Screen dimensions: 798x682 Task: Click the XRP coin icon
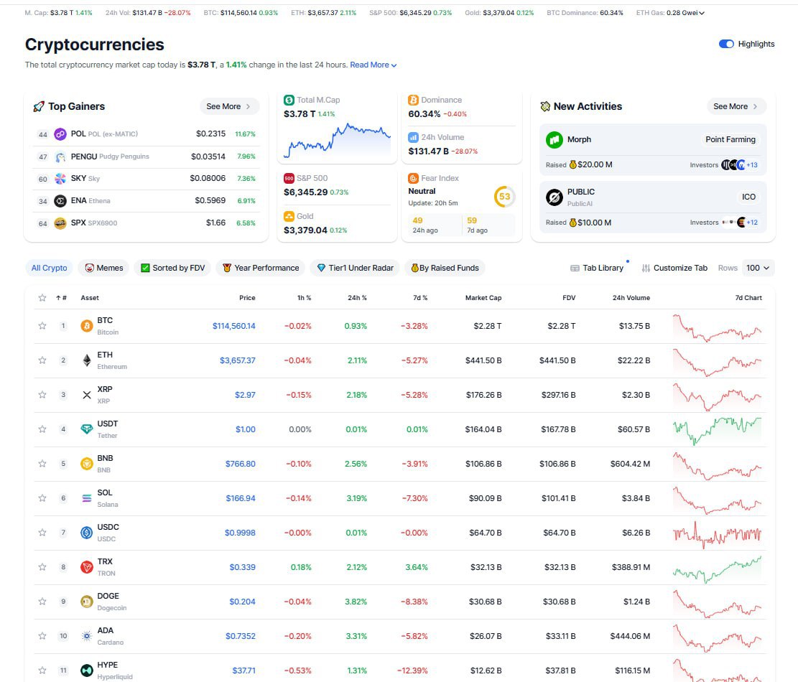(x=86, y=395)
